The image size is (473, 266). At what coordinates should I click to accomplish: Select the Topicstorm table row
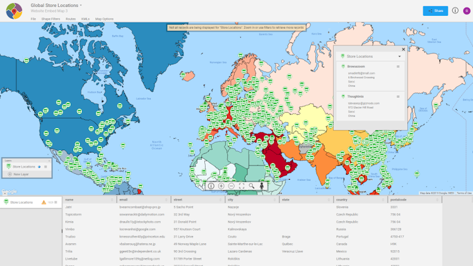coord(252,214)
